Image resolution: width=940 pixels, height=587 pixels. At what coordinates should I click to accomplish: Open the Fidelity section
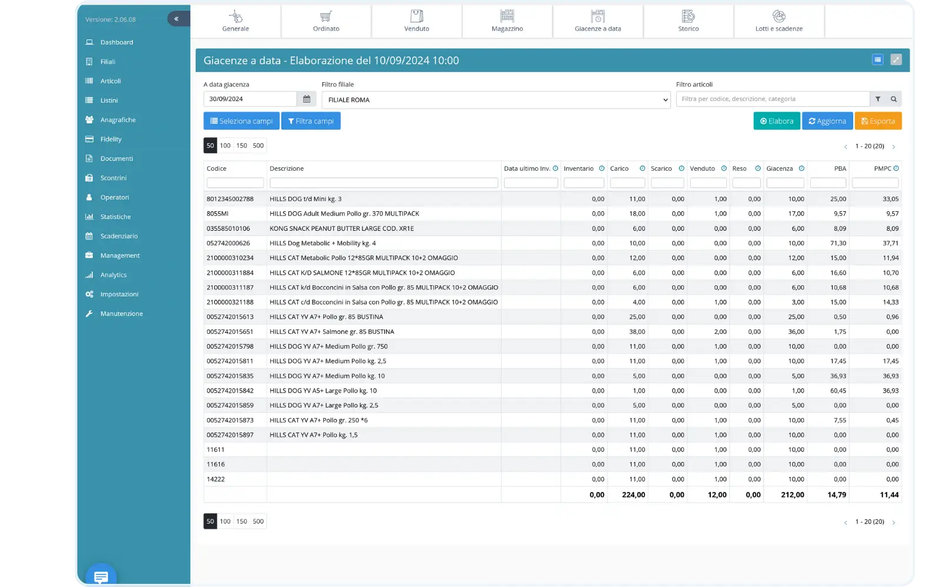point(110,139)
